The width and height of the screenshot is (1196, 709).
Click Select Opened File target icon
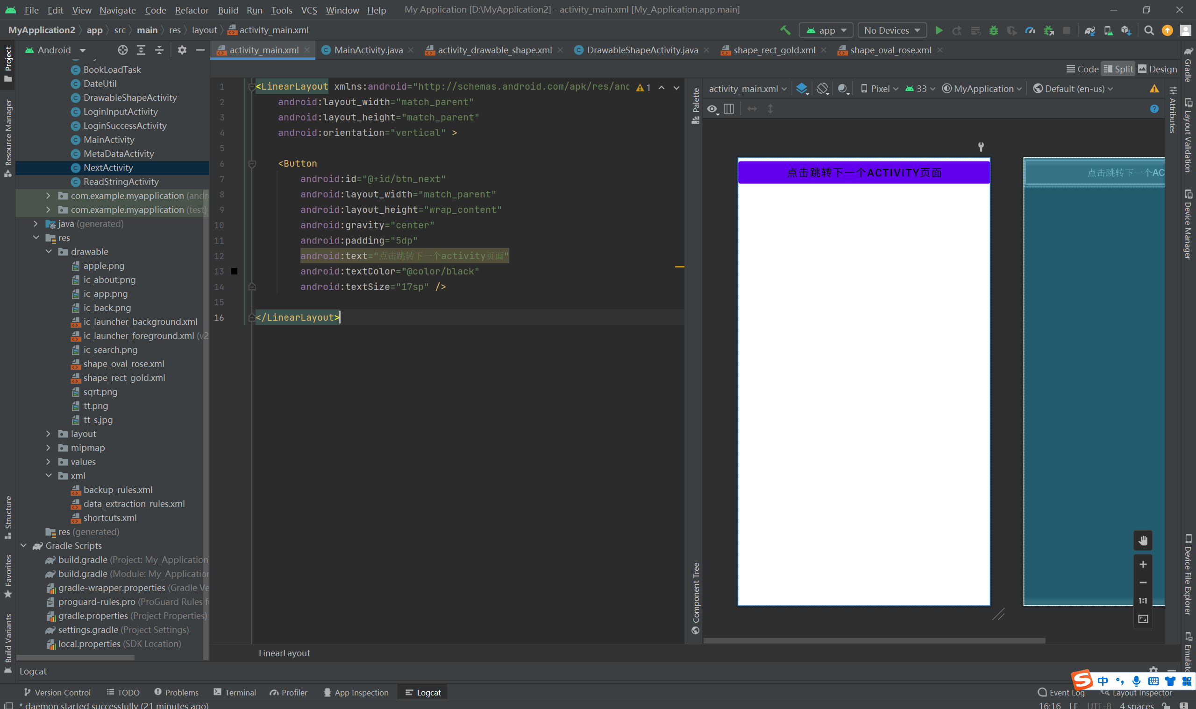tap(123, 50)
